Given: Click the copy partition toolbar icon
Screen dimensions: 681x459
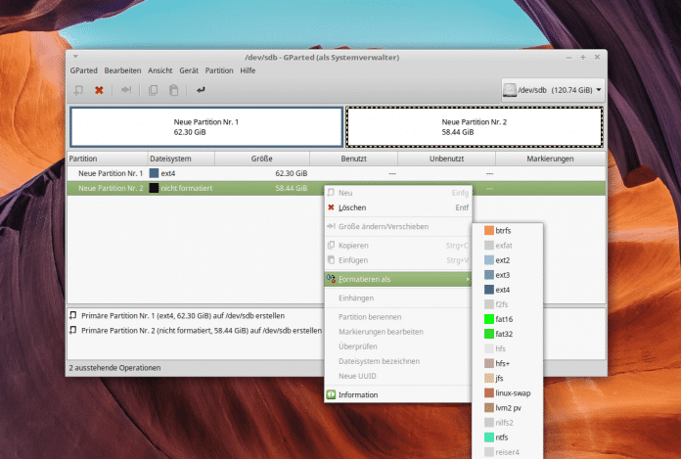Looking at the screenshot, I should coord(153,90).
